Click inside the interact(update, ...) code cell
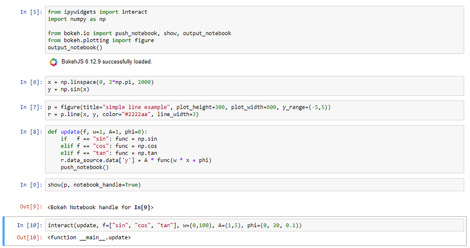This screenshot has height=248, width=470. point(174,225)
